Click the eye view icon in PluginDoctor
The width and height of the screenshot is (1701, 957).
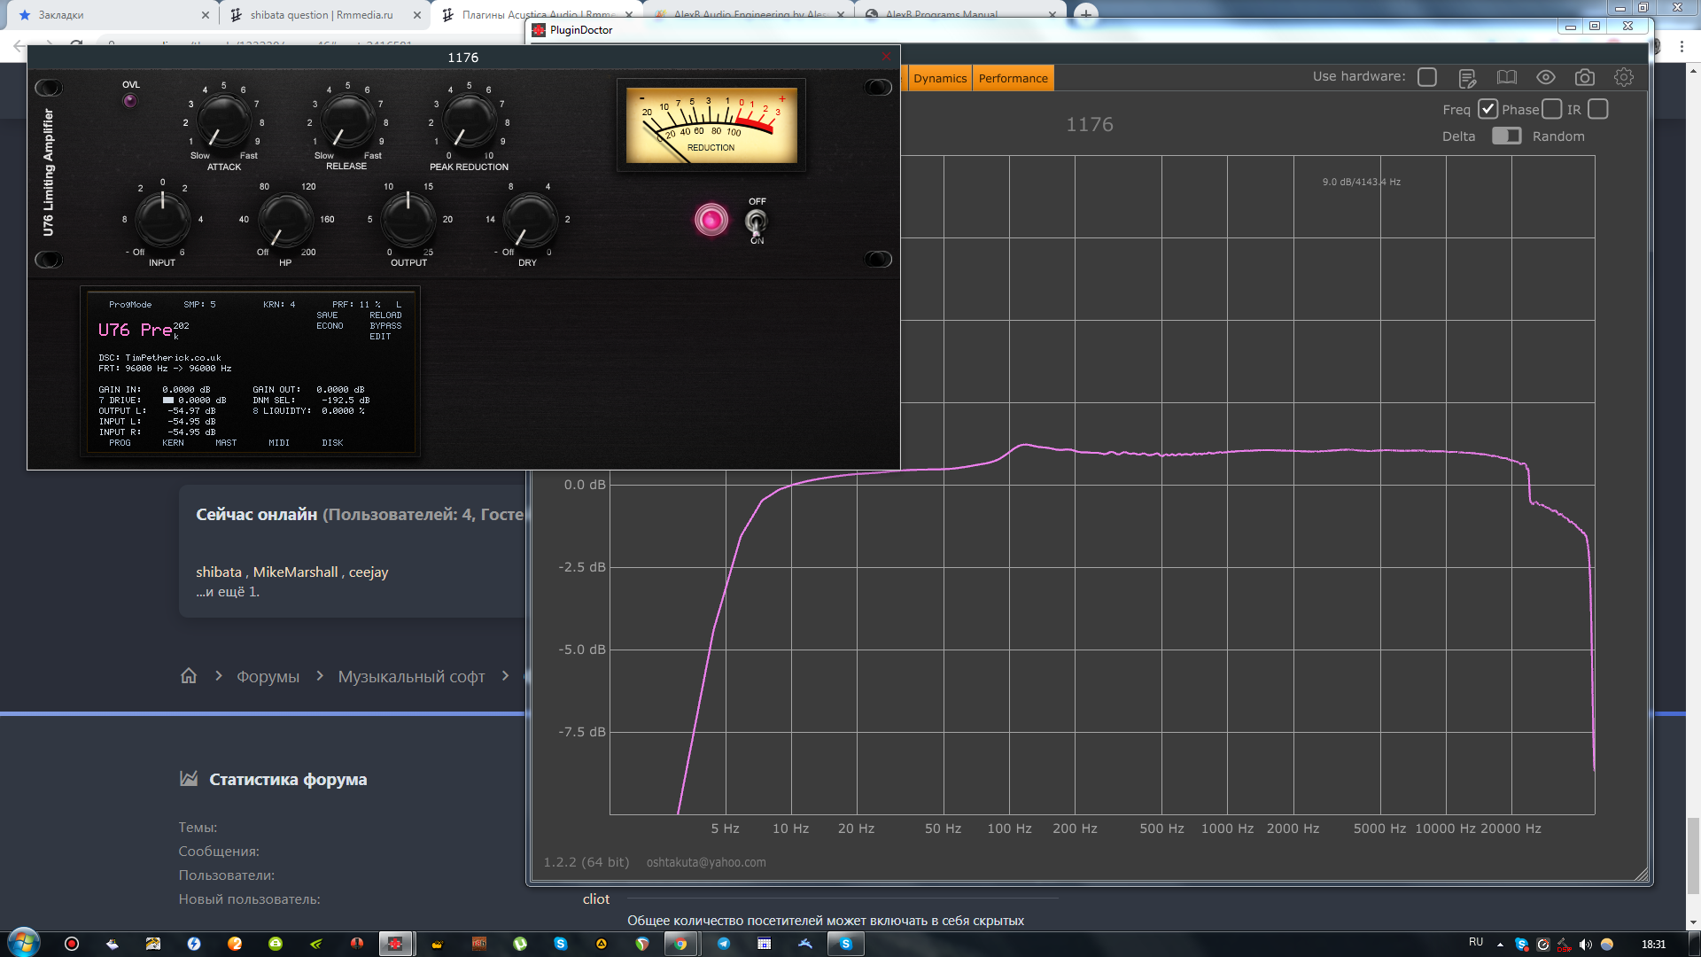1546,77
